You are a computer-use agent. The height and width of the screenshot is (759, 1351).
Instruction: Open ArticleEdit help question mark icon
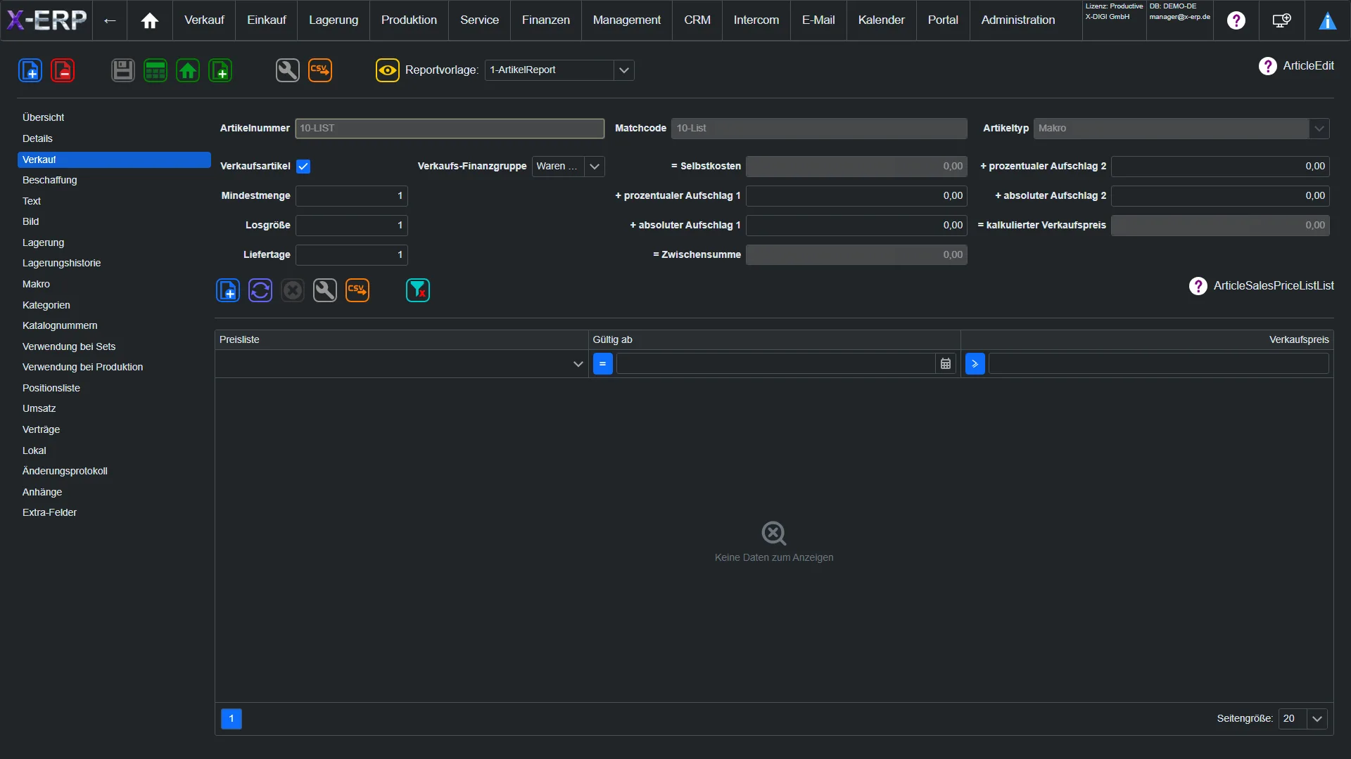click(1268, 66)
